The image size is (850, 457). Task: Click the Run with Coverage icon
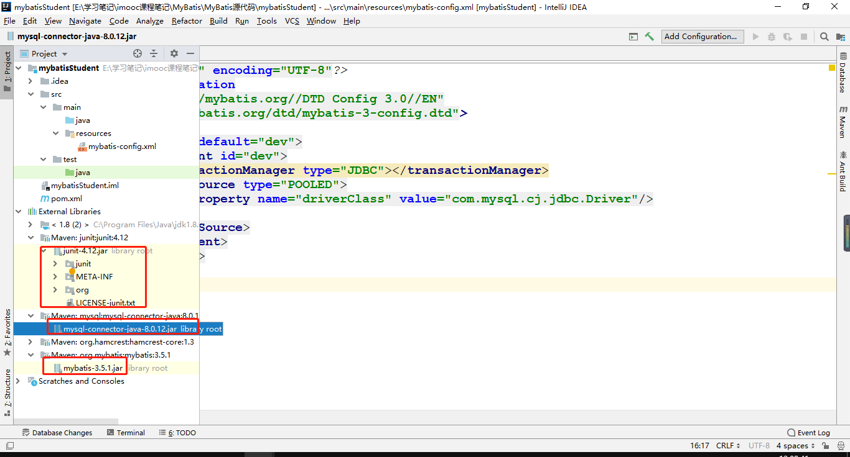788,37
